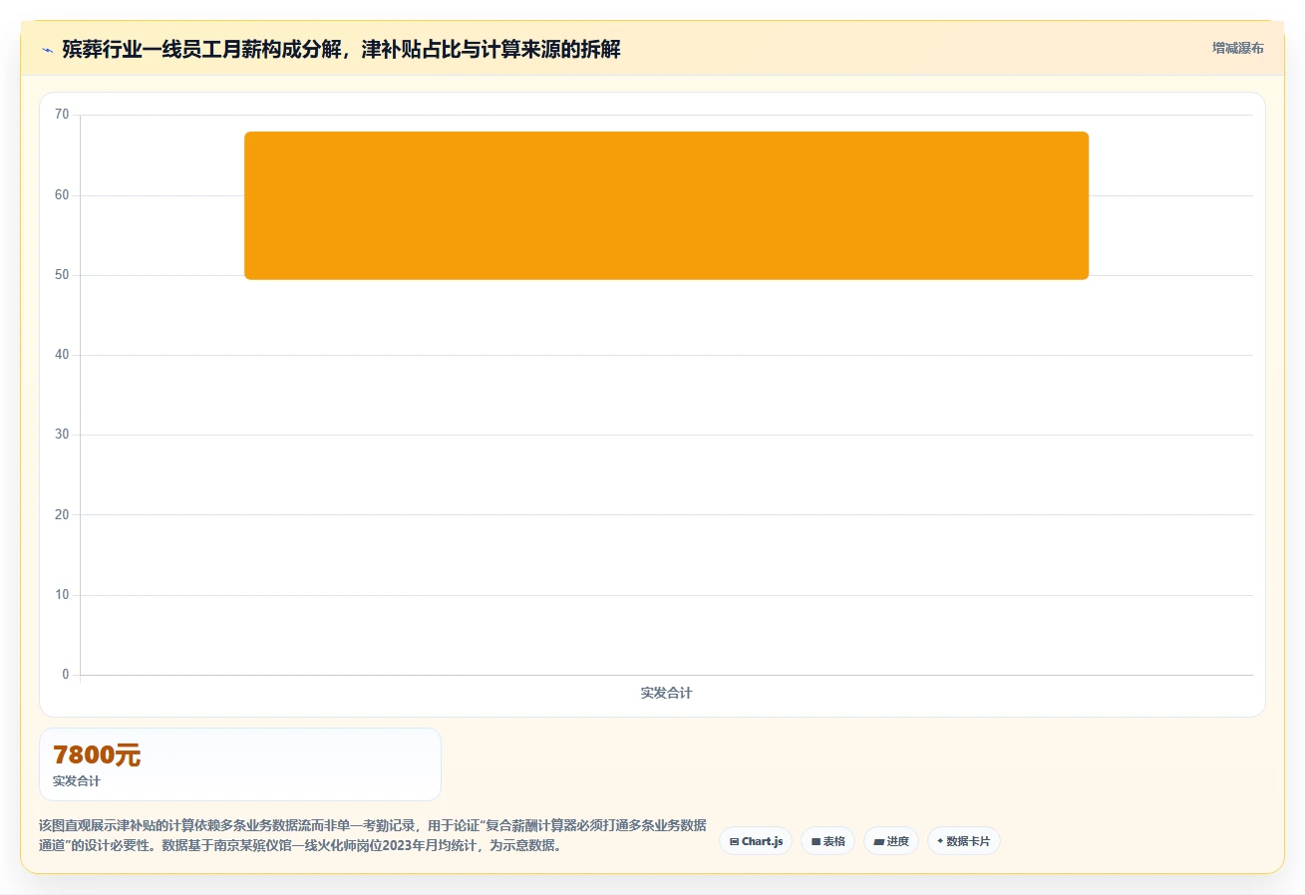Click the y-axis tick label 40
The width and height of the screenshot is (1305, 895).
(x=62, y=355)
